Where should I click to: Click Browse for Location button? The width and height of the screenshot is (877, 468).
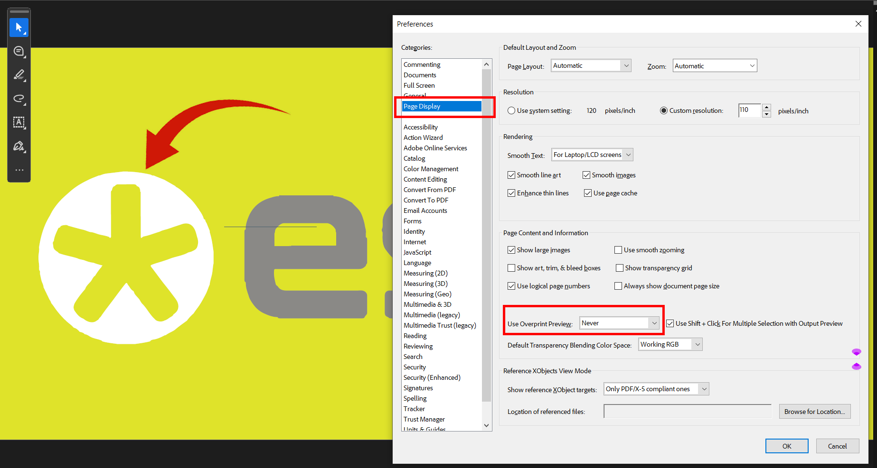point(815,411)
